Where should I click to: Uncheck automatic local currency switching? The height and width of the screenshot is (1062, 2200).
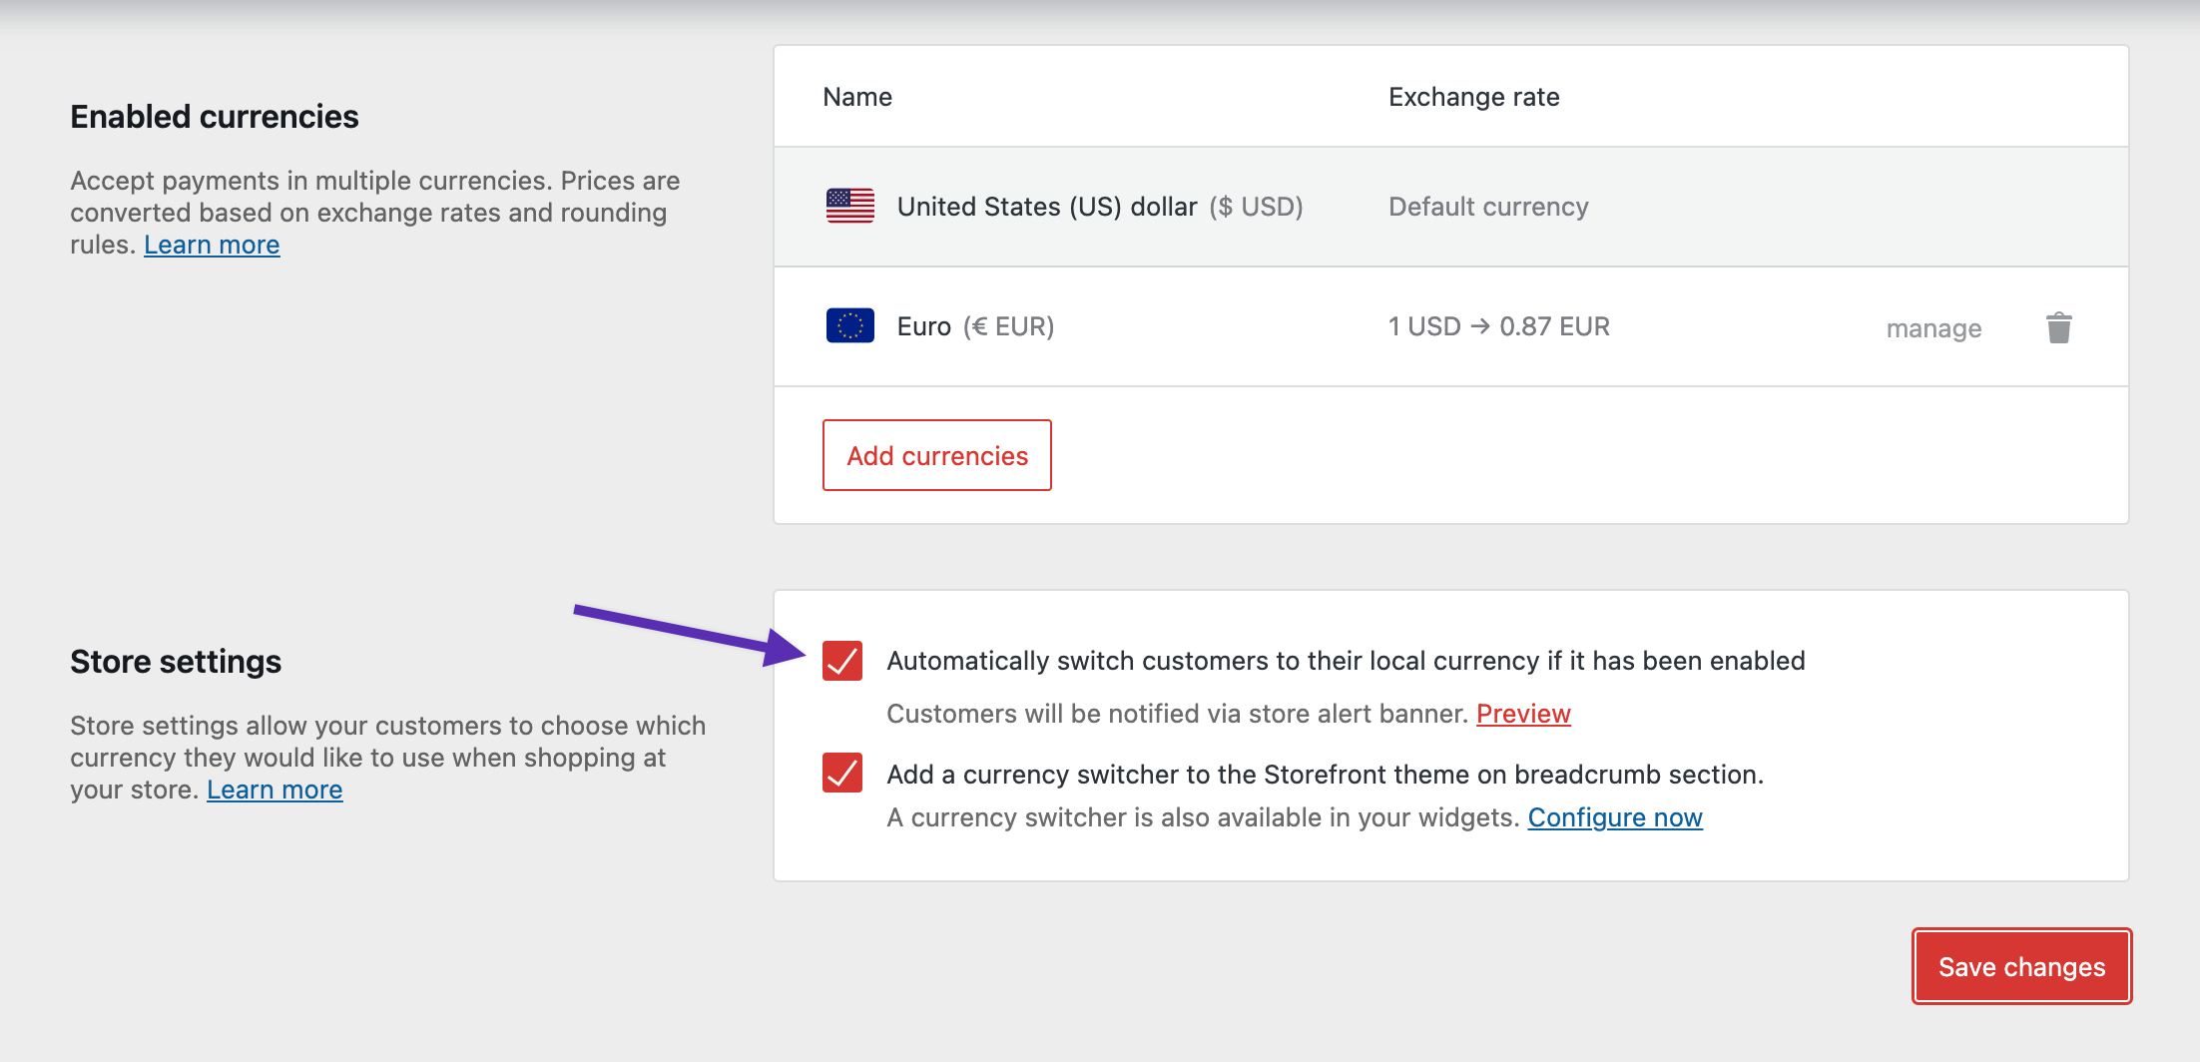(x=840, y=660)
